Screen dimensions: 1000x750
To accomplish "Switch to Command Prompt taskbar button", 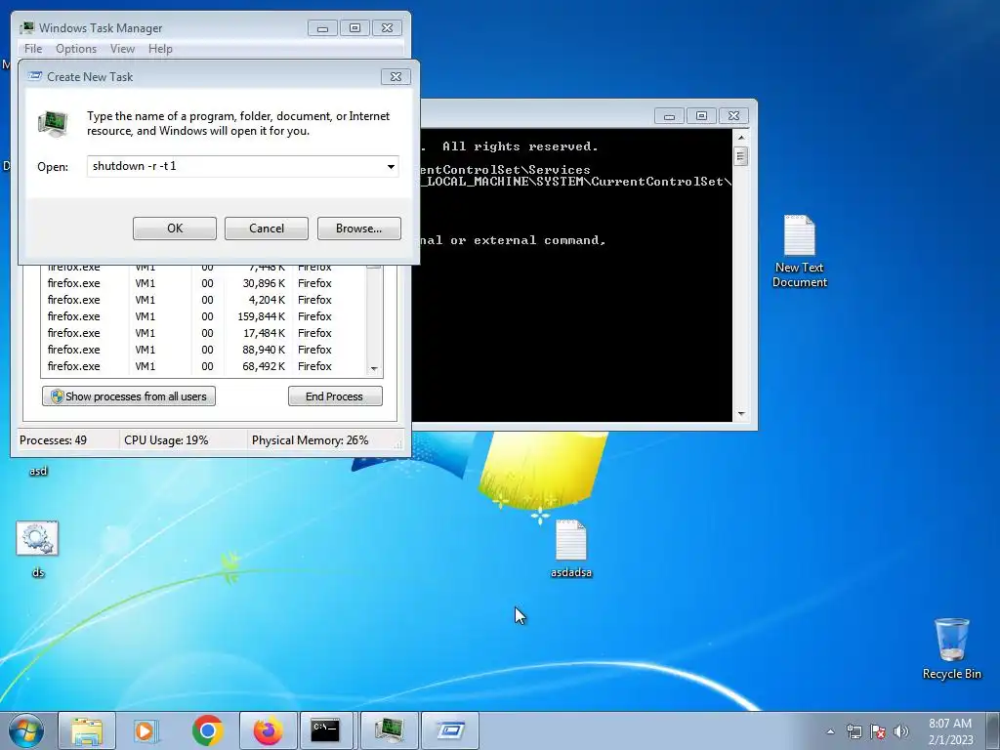I will [326, 730].
